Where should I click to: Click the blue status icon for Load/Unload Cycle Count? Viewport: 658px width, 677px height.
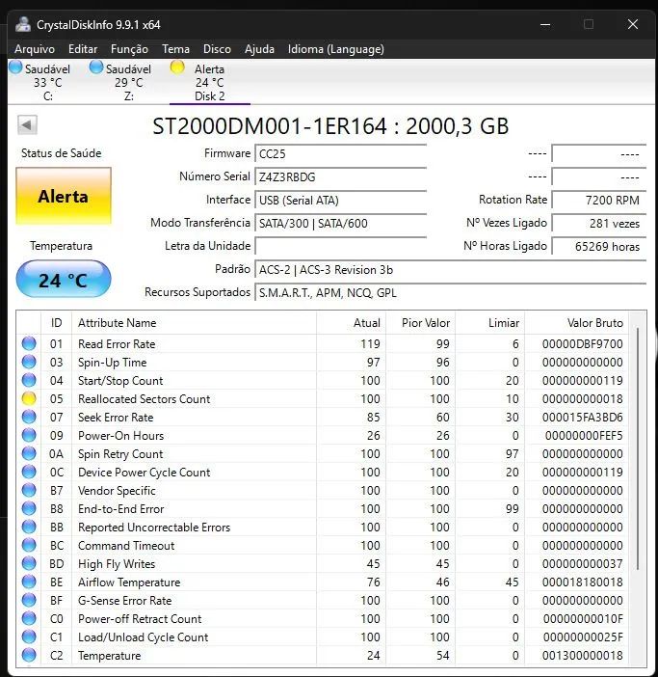coord(29,636)
